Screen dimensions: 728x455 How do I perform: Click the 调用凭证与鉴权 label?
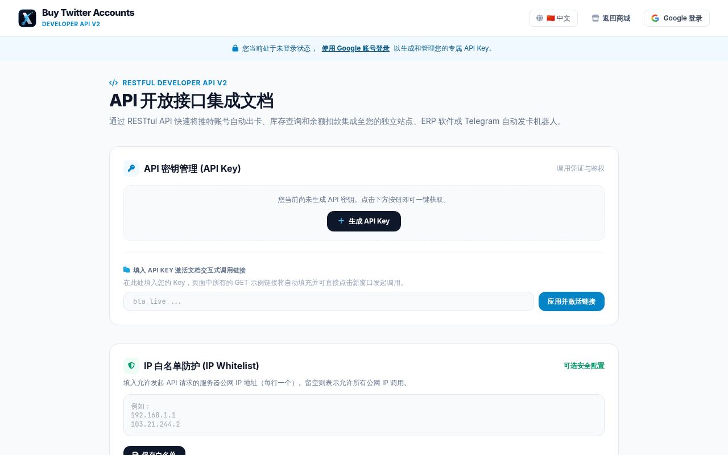[x=581, y=168]
